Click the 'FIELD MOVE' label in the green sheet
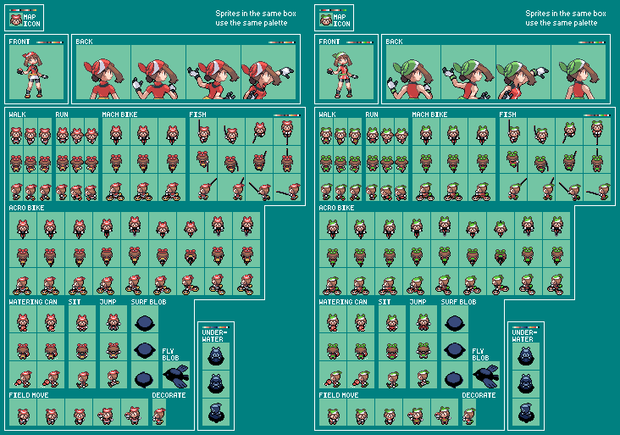 coord(339,395)
